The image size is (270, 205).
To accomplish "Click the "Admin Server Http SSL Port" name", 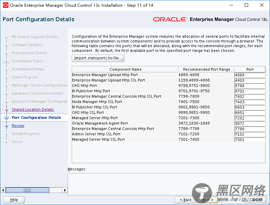I will (x=96, y=134).
